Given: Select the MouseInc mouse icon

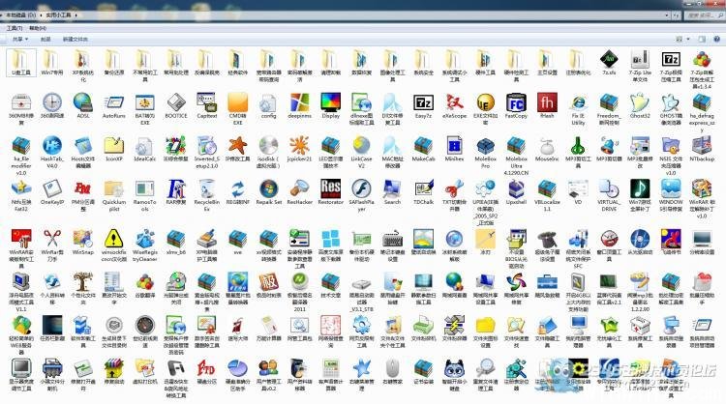Looking at the screenshot, I should tap(547, 147).
